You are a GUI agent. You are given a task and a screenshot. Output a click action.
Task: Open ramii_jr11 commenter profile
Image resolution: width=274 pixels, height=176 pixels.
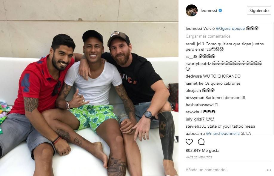[195, 44]
